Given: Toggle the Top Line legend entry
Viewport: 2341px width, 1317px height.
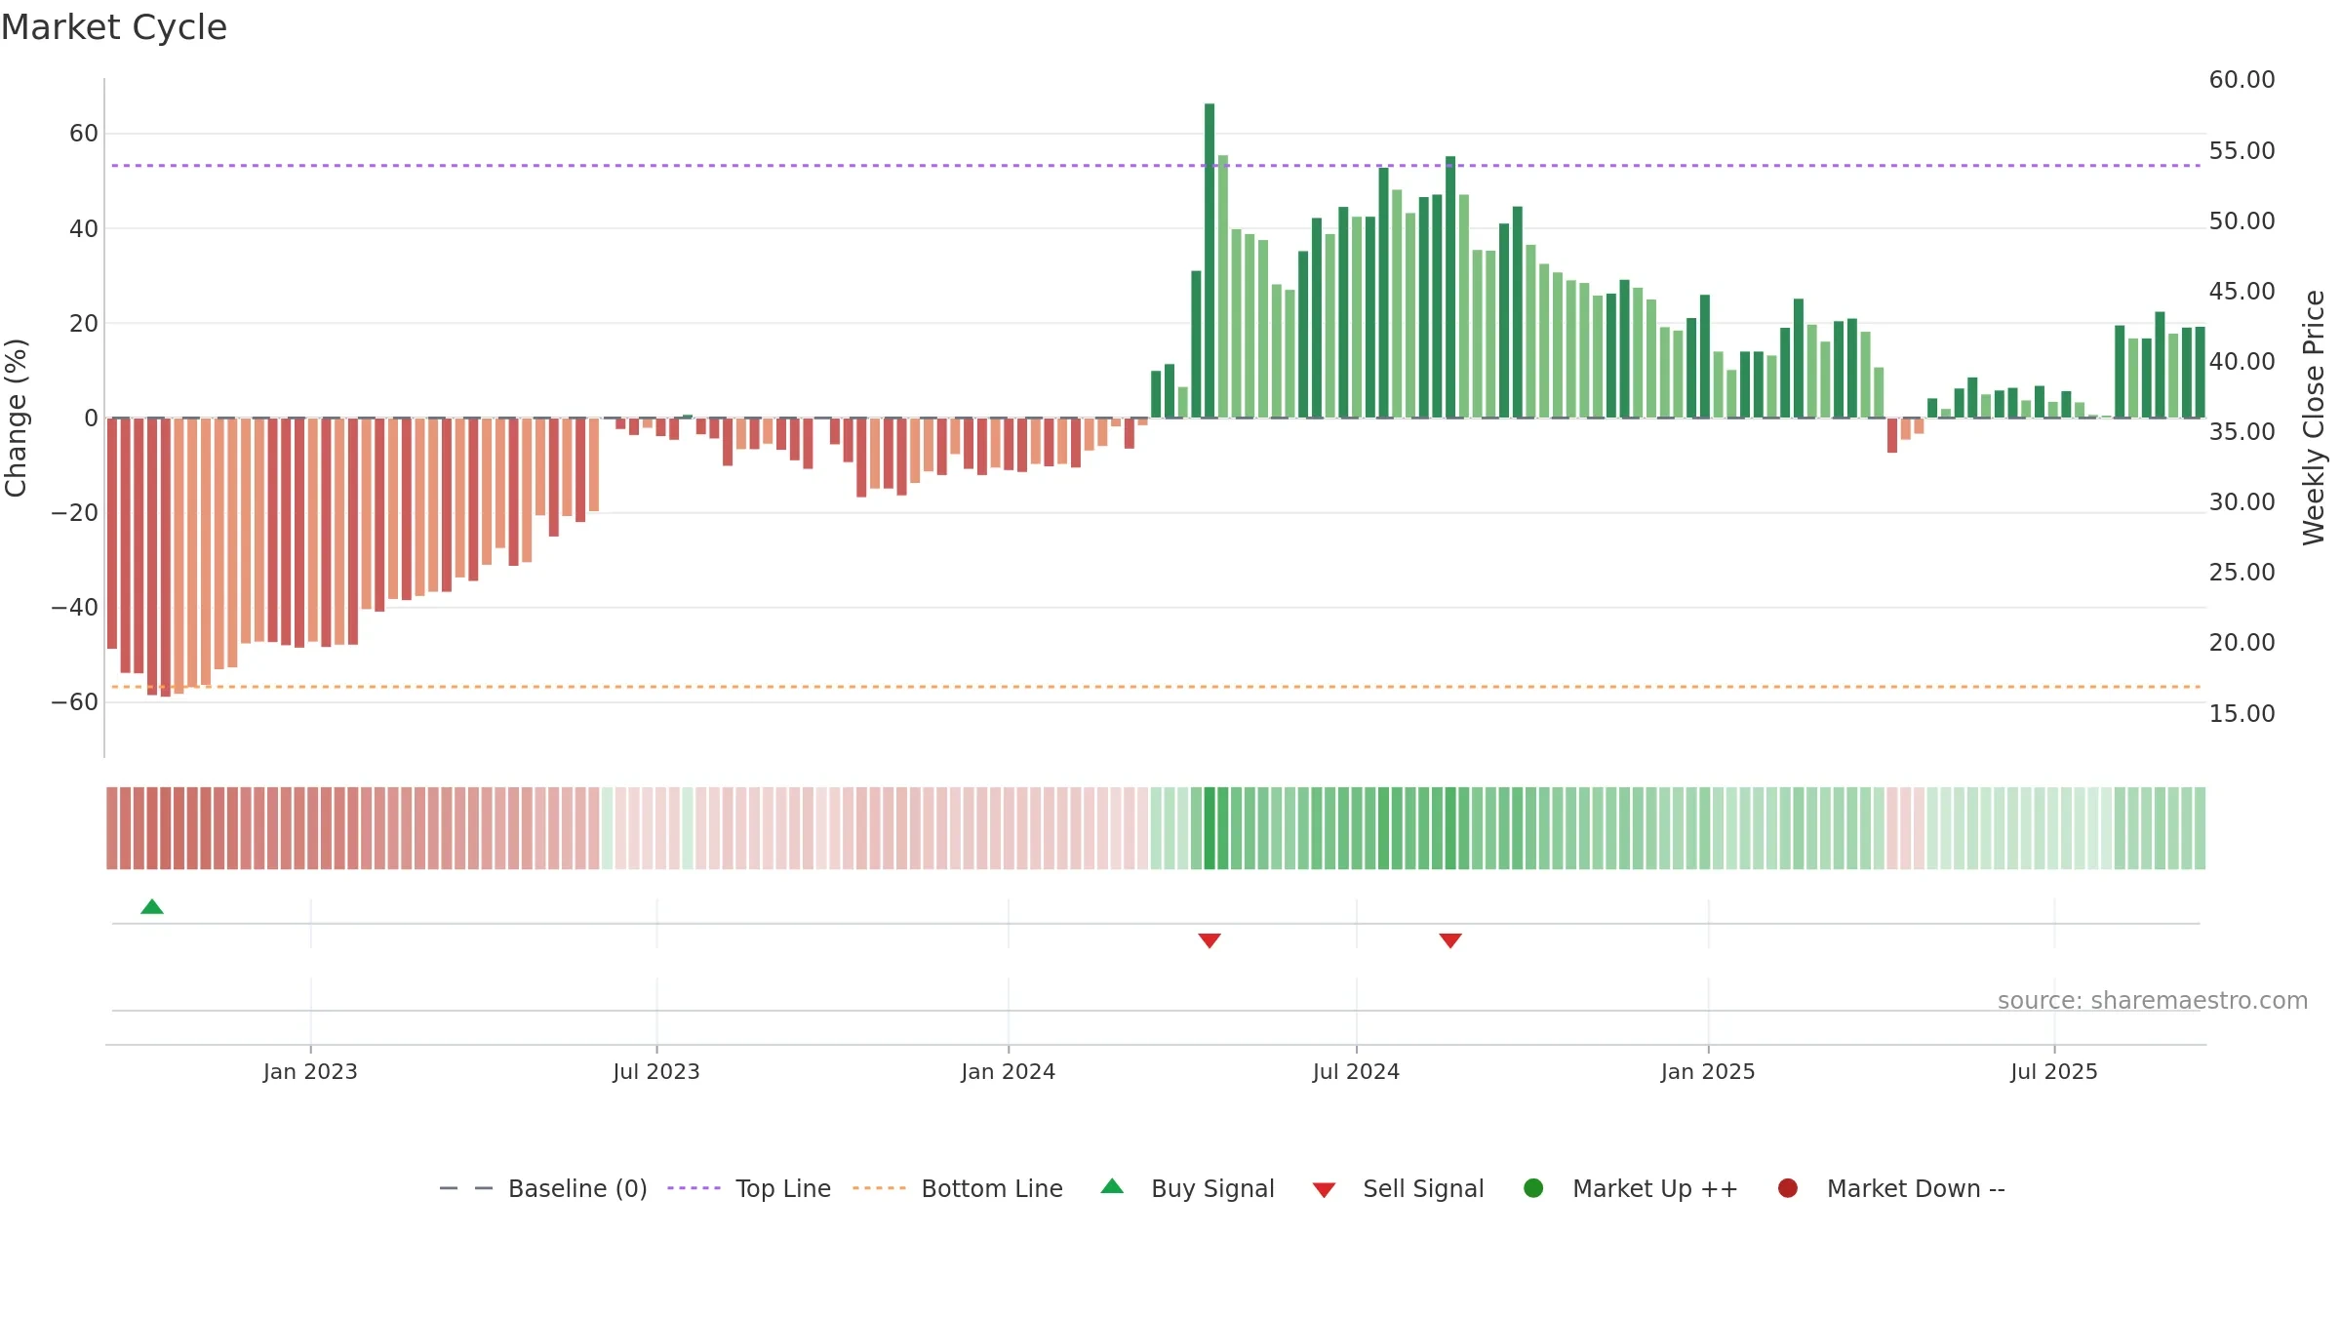Looking at the screenshot, I should (x=749, y=1188).
